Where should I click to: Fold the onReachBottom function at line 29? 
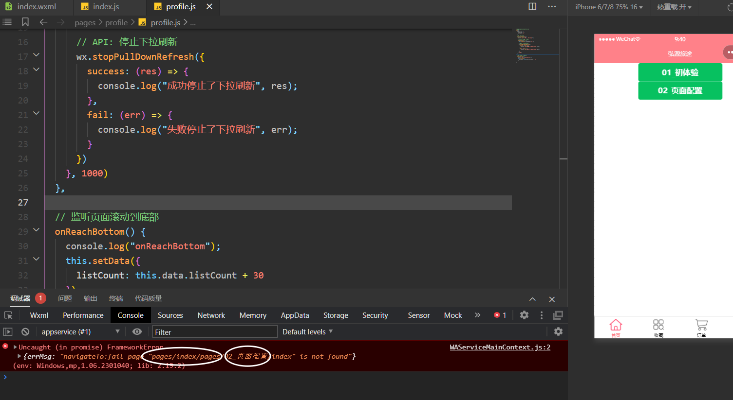point(36,230)
